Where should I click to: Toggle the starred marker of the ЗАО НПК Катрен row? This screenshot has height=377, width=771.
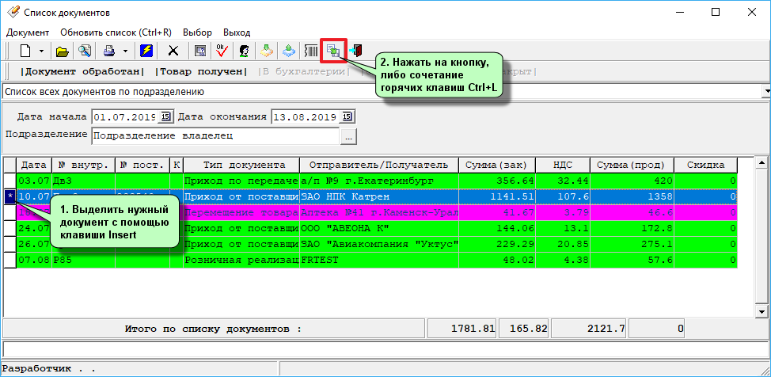[9, 197]
